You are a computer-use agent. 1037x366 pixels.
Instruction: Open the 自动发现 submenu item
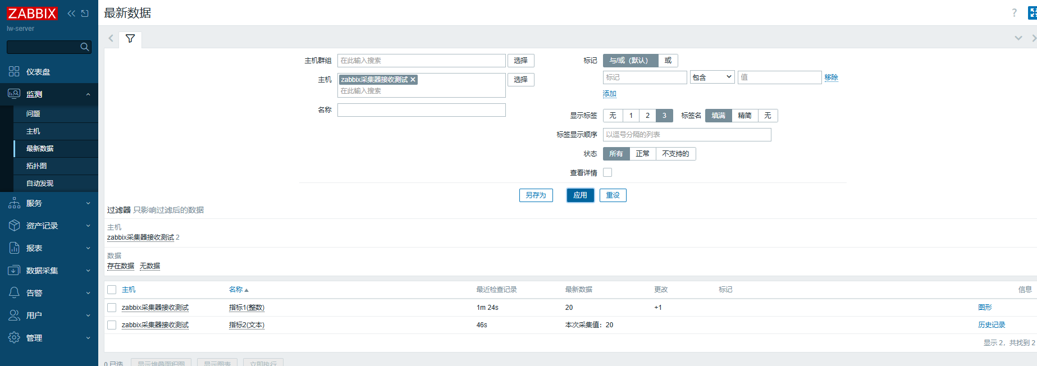56,184
